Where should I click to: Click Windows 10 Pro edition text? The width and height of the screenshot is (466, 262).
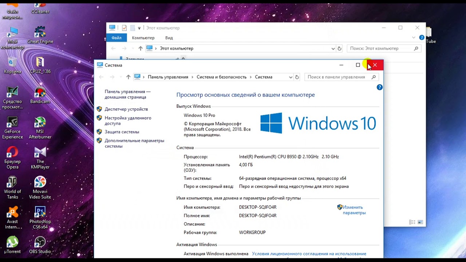(x=199, y=115)
